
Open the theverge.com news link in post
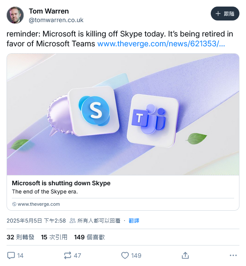click(x=161, y=44)
